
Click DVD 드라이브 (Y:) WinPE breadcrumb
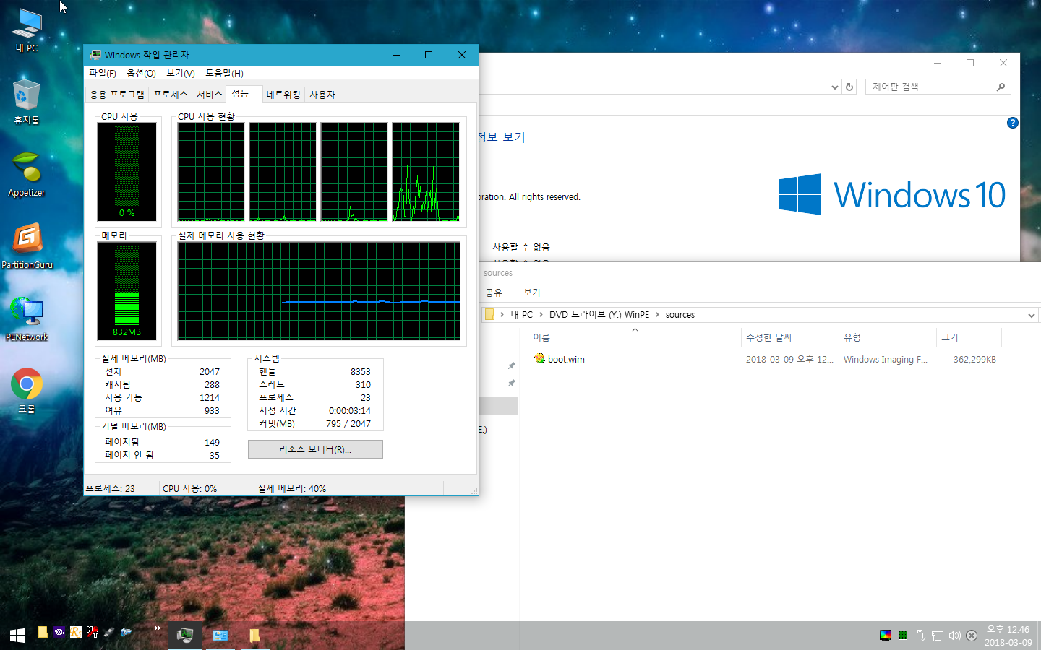point(599,315)
